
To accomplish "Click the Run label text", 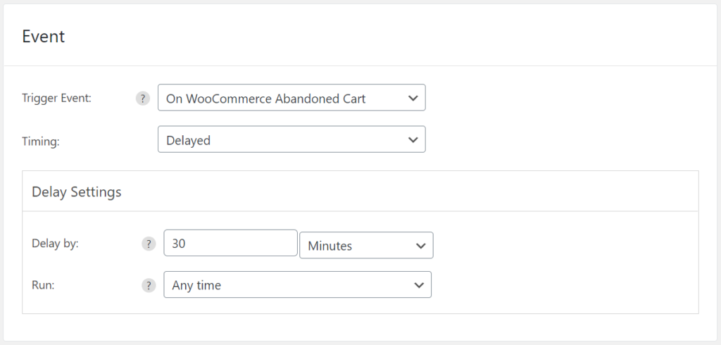I will 43,285.
